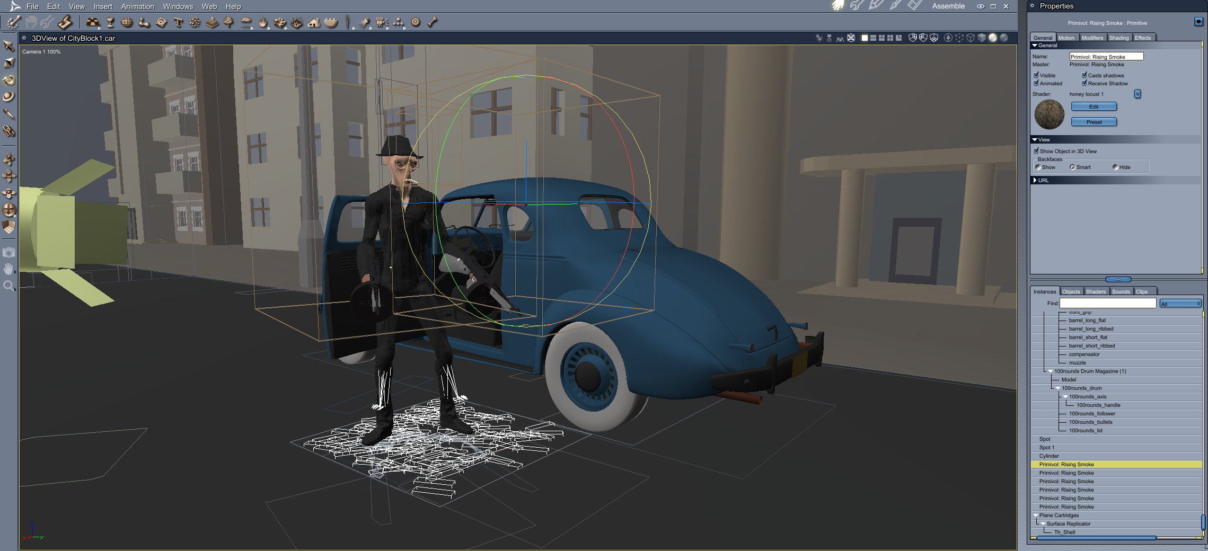Click the Target Helper Object icon
The width and height of the screenshot is (1208, 551).
click(416, 22)
